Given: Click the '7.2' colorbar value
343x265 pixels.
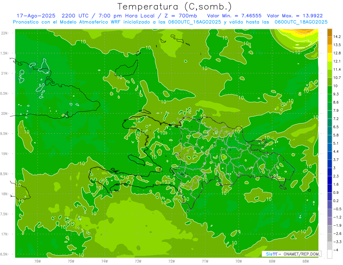Looking at the screenshot, I should (336, 118).
